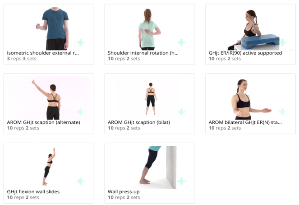The width and height of the screenshot is (299, 205).
Task: Add Isometric shoulder external rotation via plus icon
Action: tap(81, 42)
